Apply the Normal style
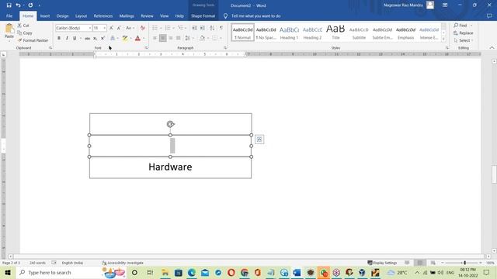 coord(242,33)
